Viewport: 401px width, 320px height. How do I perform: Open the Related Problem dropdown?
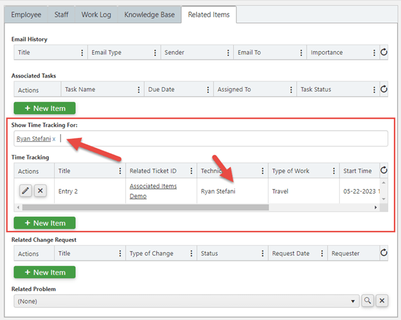click(186, 301)
